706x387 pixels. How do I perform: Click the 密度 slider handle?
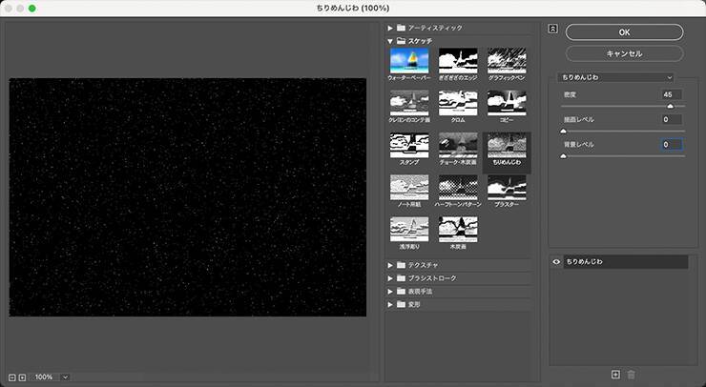670,106
